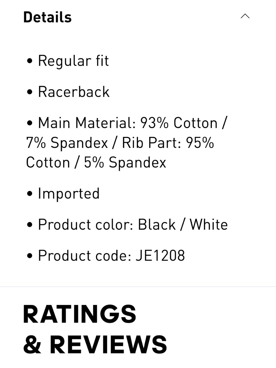Click the bullet before Regular fit
The height and width of the screenshot is (368, 276).
(30, 61)
